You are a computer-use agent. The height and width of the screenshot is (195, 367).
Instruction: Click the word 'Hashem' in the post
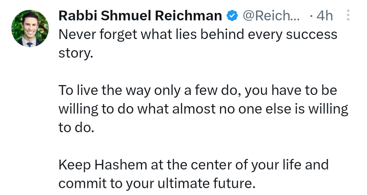click(x=121, y=165)
